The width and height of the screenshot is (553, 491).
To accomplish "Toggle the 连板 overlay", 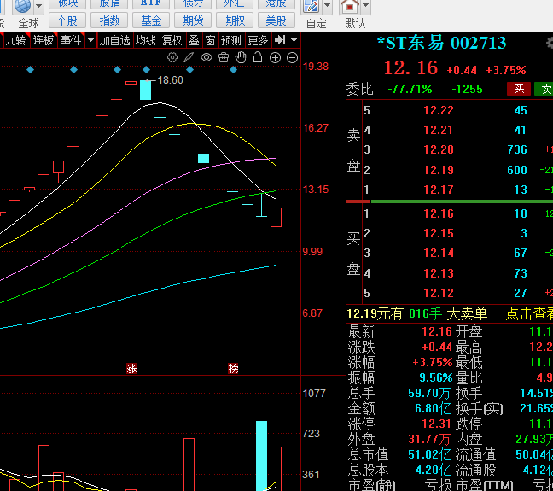I will [x=44, y=40].
